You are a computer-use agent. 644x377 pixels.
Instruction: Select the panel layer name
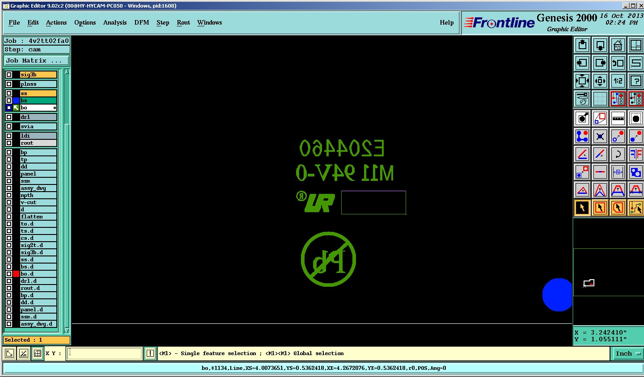(38, 174)
